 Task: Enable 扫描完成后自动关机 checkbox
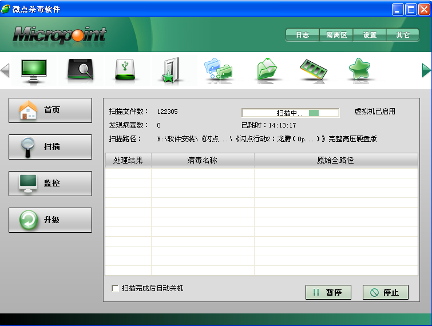115,288
